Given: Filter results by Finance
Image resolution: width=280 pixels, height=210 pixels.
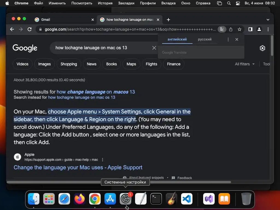Looking at the screenshot, I should point(174,64).
